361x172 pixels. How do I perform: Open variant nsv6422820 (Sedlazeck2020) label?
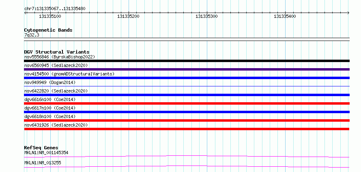coord(56,91)
